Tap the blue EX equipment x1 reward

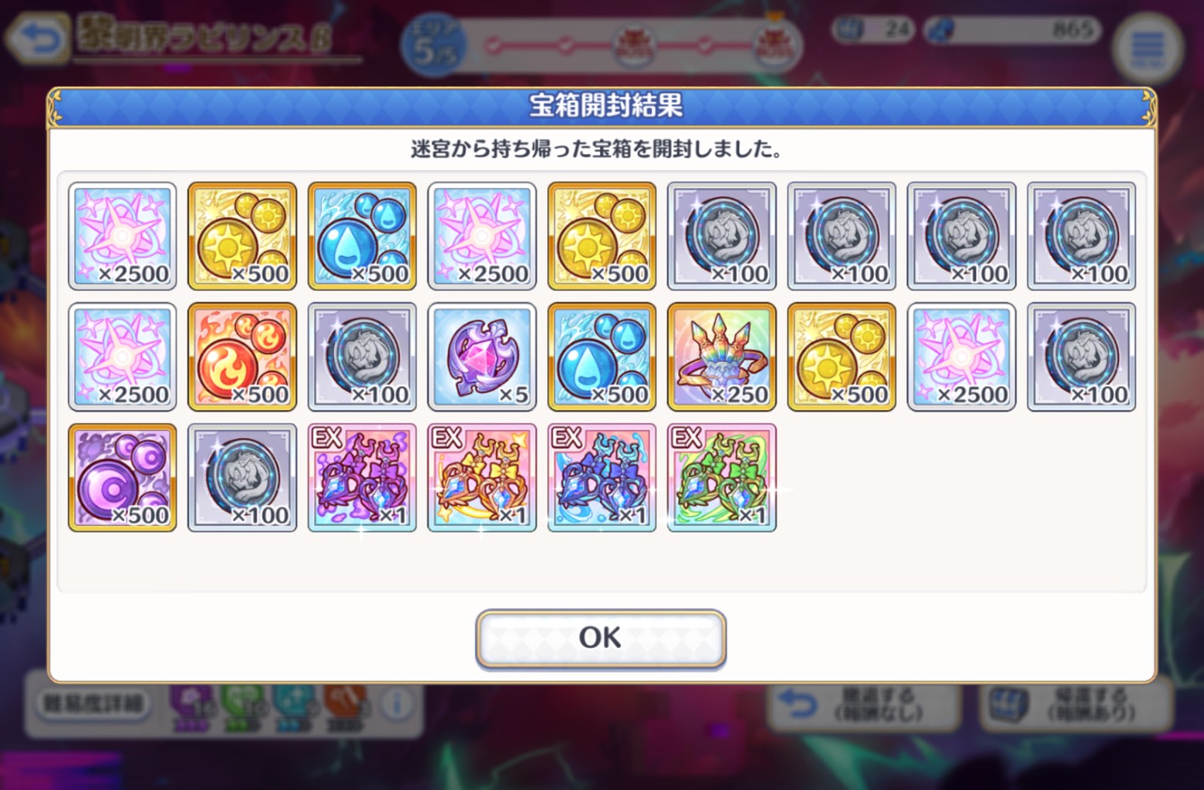(x=602, y=477)
